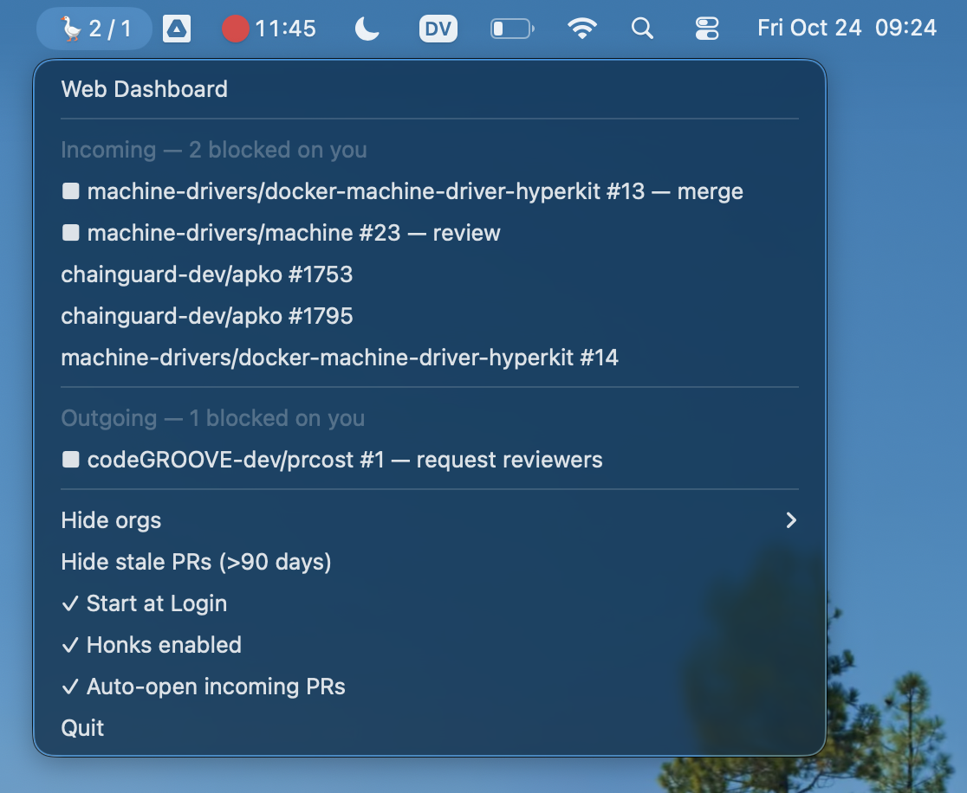Toggle the Do Not Disturb moon icon
Image resolution: width=967 pixels, height=793 pixels.
(x=367, y=29)
